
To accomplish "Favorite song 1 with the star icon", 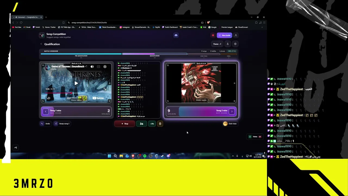I will coord(110,83).
